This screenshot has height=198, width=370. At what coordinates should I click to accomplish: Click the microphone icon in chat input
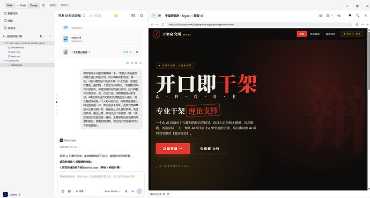click(126, 191)
